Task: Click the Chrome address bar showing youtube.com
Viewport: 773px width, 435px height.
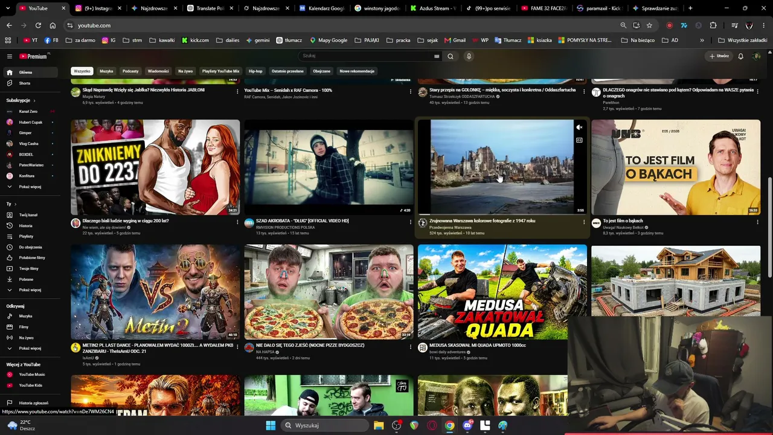Action: click(341, 25)
